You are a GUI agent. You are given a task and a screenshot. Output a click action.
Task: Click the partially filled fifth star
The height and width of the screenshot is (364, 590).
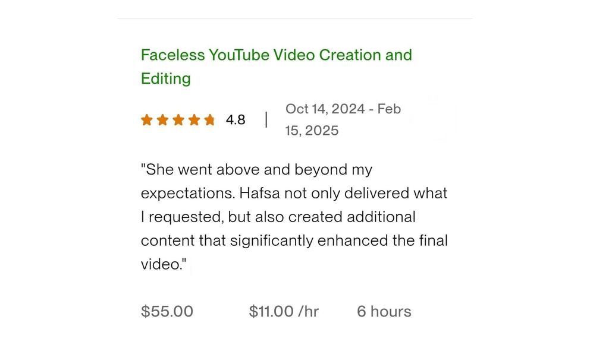tap(209, 121)
